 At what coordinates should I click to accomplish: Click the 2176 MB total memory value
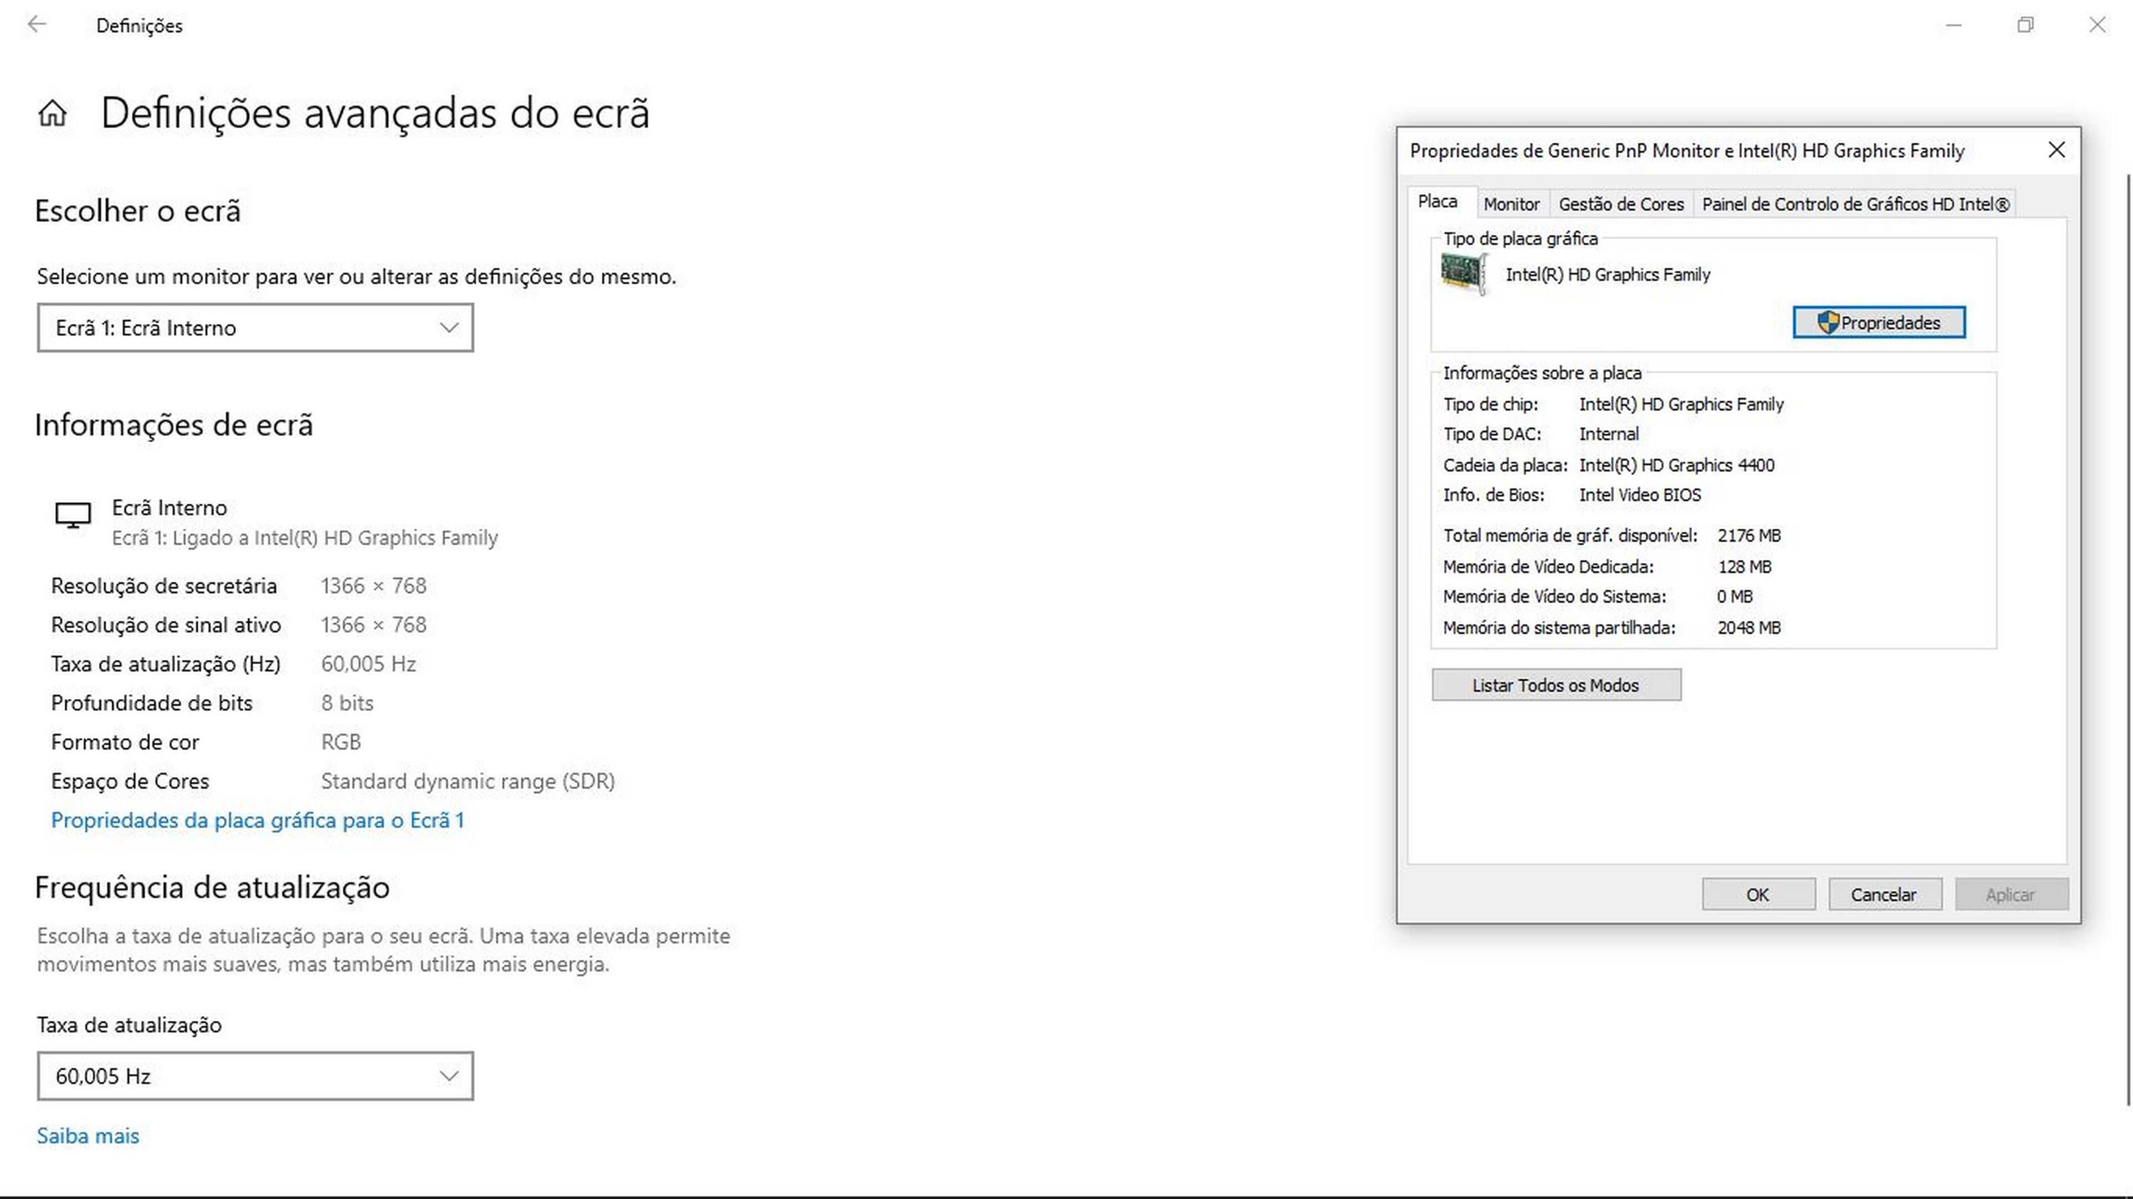(x=1749, y=536)
